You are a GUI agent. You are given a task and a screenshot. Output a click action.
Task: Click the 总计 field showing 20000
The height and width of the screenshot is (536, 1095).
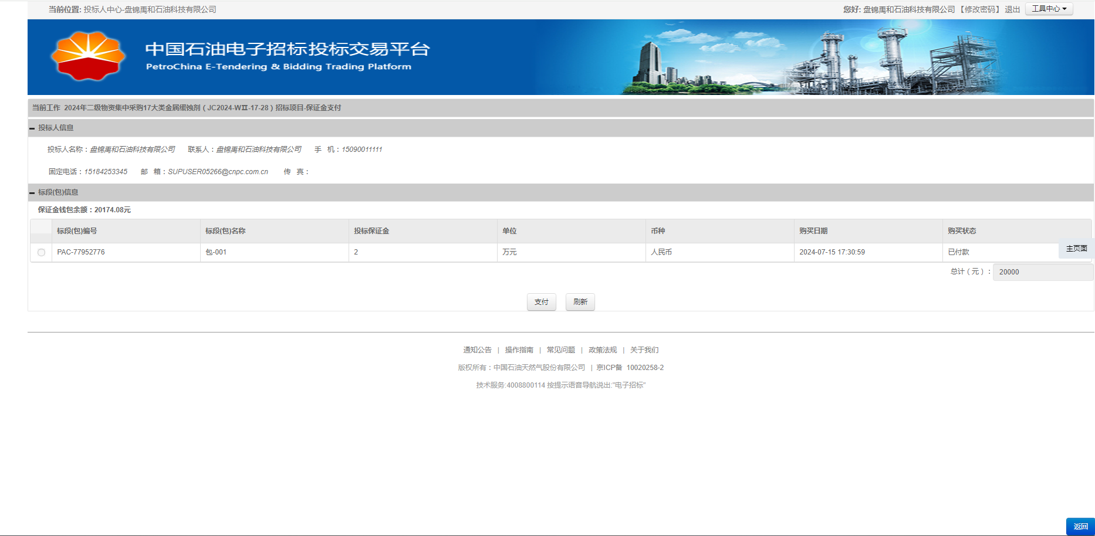1043,272
